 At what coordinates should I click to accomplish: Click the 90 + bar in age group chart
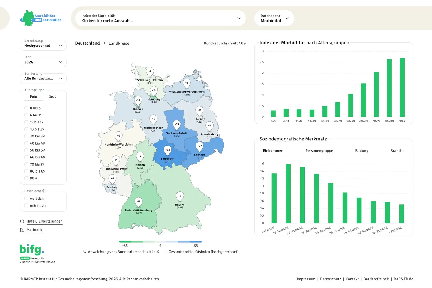(402, 87)
